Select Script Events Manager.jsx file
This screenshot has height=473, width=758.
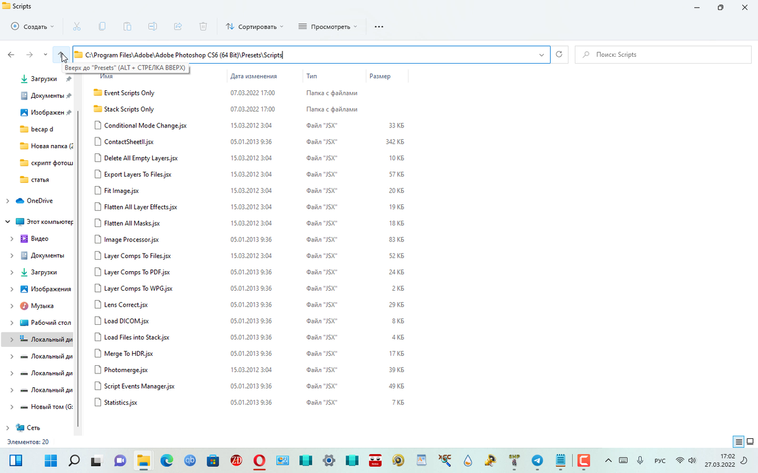tap(139, 386)
